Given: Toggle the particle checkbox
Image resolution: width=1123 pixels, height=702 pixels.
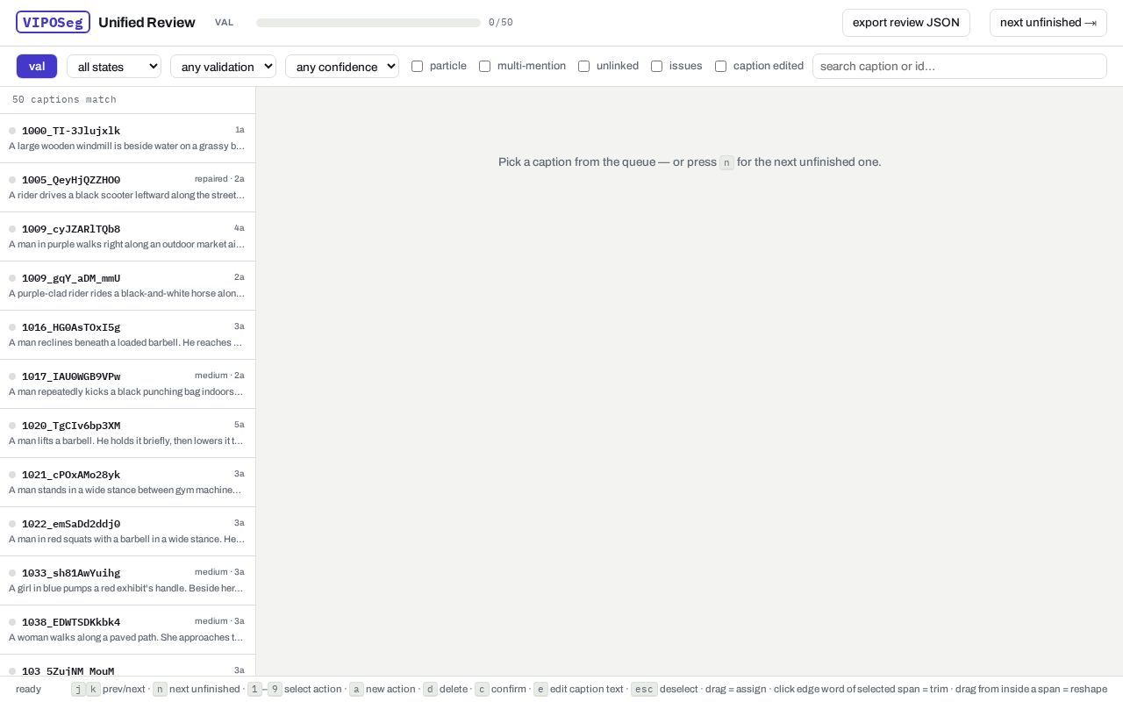Looking at the screenshot, I should [417, 66].
